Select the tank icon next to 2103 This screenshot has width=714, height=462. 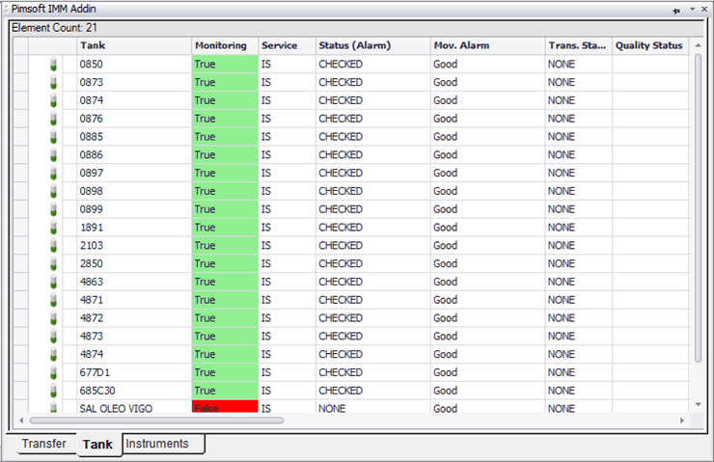pos(53,246)
